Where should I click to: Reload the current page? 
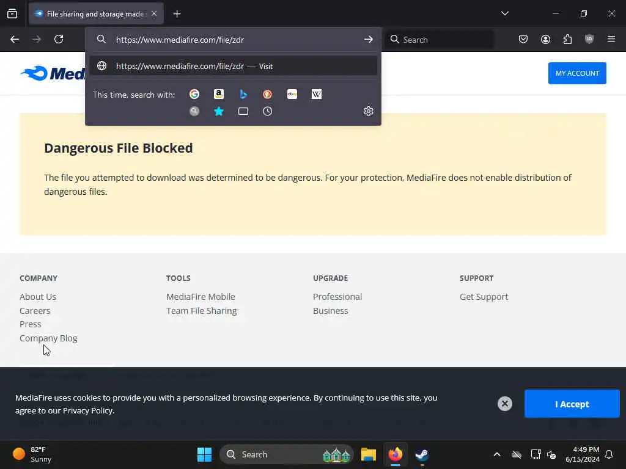(x=59, y=39)
